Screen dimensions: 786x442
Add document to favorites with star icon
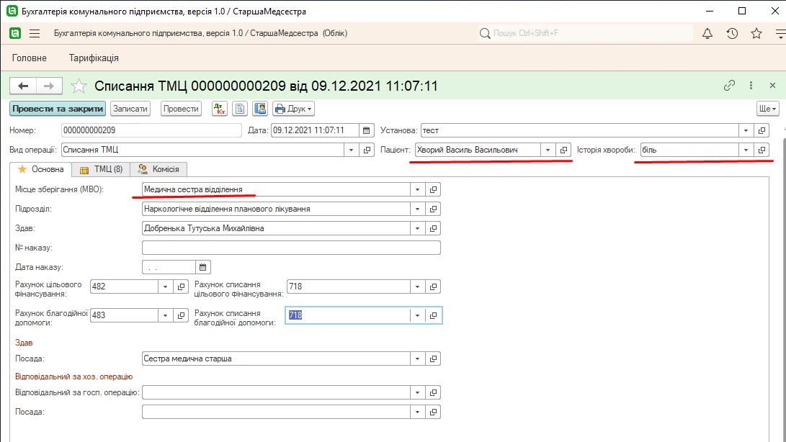[79, 86]
